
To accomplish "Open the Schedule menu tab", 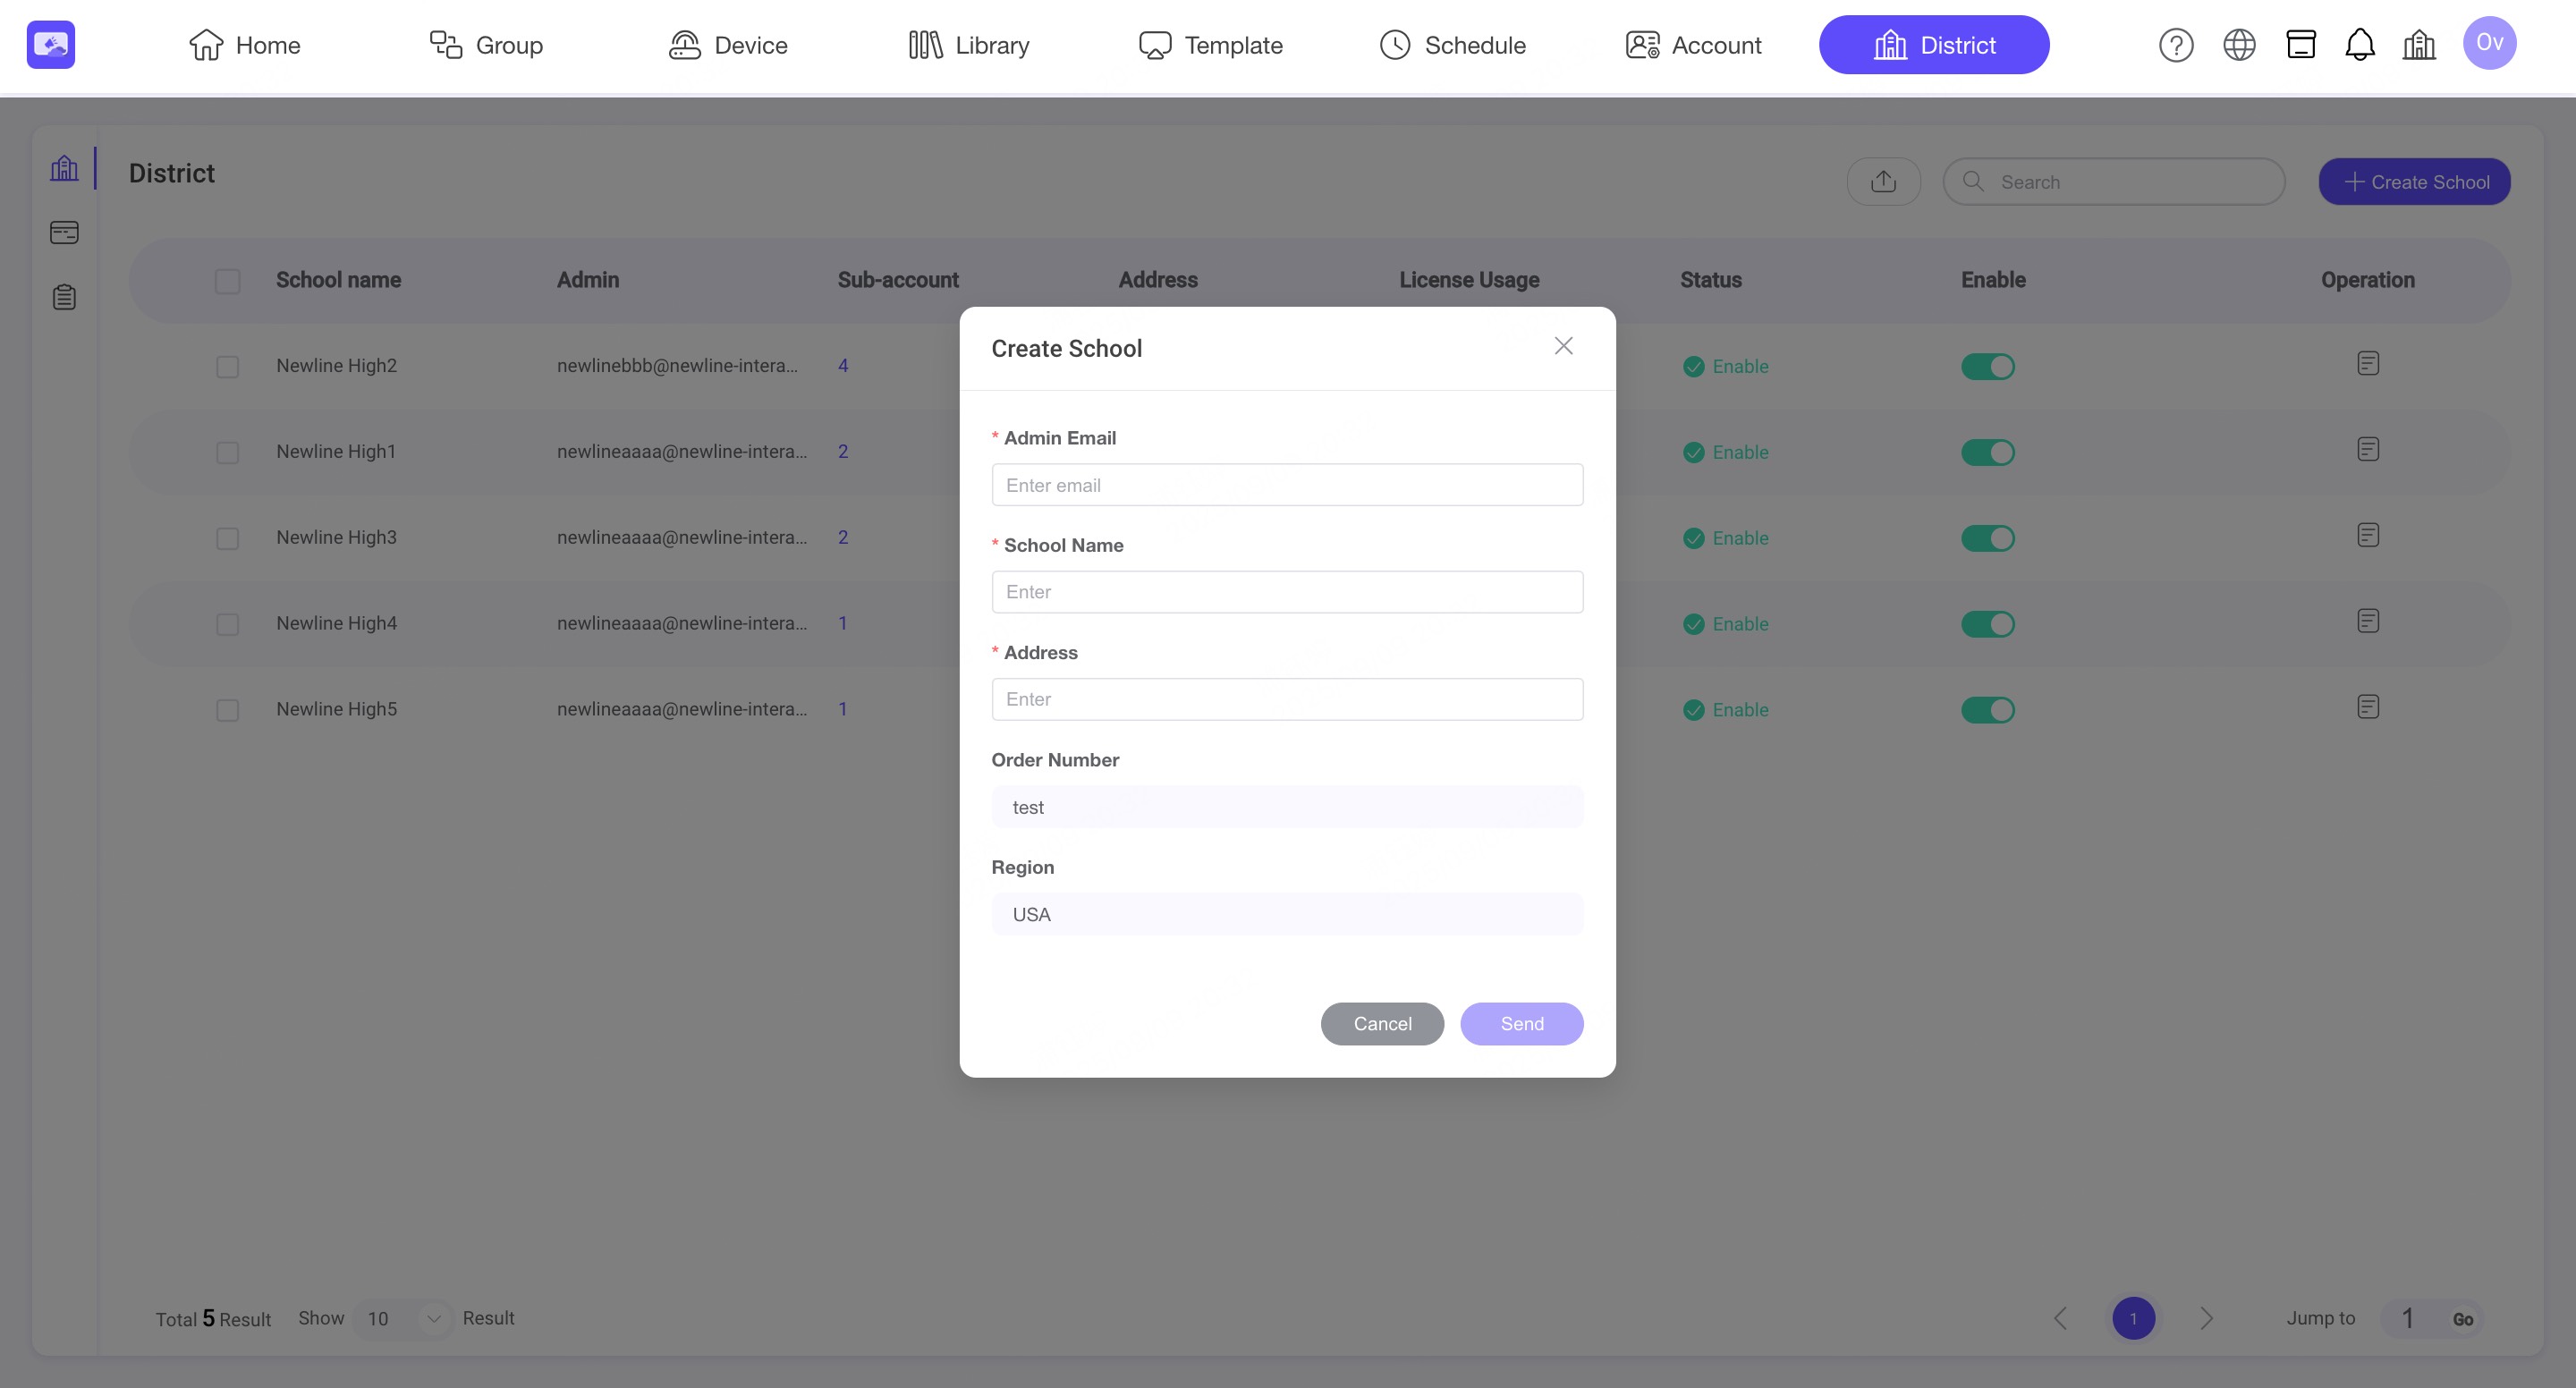I will (1452, 45).
